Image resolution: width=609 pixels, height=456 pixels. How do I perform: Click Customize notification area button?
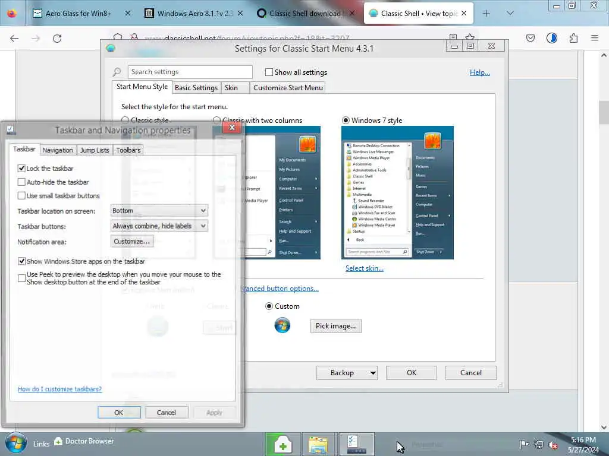click(x=132, y=241)
